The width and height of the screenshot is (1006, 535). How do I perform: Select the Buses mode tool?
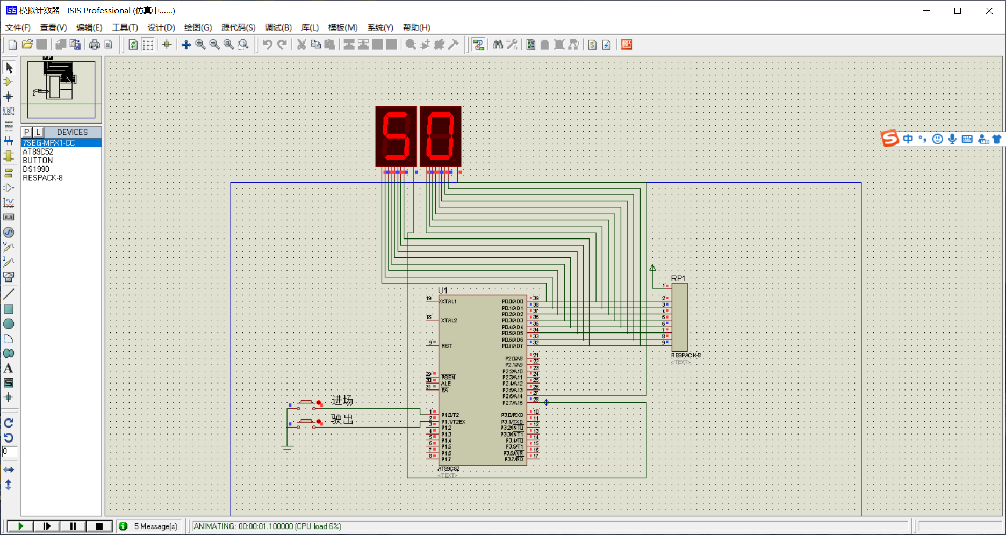(9, 141)
